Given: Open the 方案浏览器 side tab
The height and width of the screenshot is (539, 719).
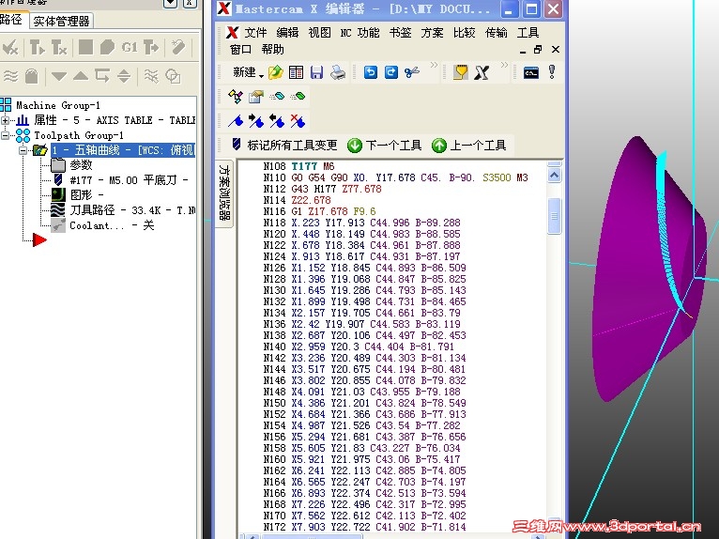Looking at the screenshot, I should [224, 192].
